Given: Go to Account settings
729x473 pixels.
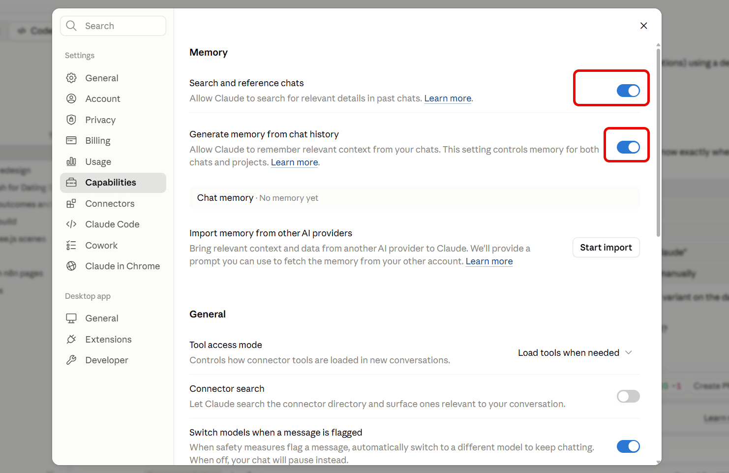Looking at the screenshot, I should [113, 98].
